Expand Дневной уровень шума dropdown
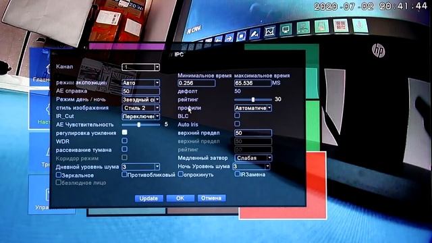Screen dimensions: 432x243 (141, 167)
